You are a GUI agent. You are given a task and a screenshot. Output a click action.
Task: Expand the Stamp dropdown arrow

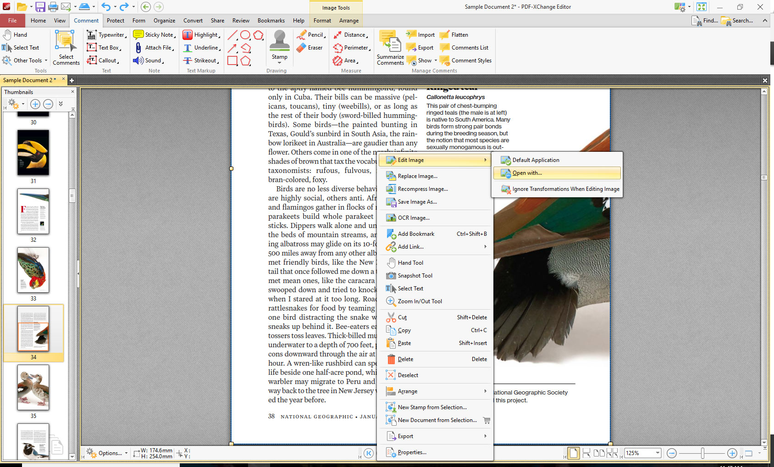point(279,63)
